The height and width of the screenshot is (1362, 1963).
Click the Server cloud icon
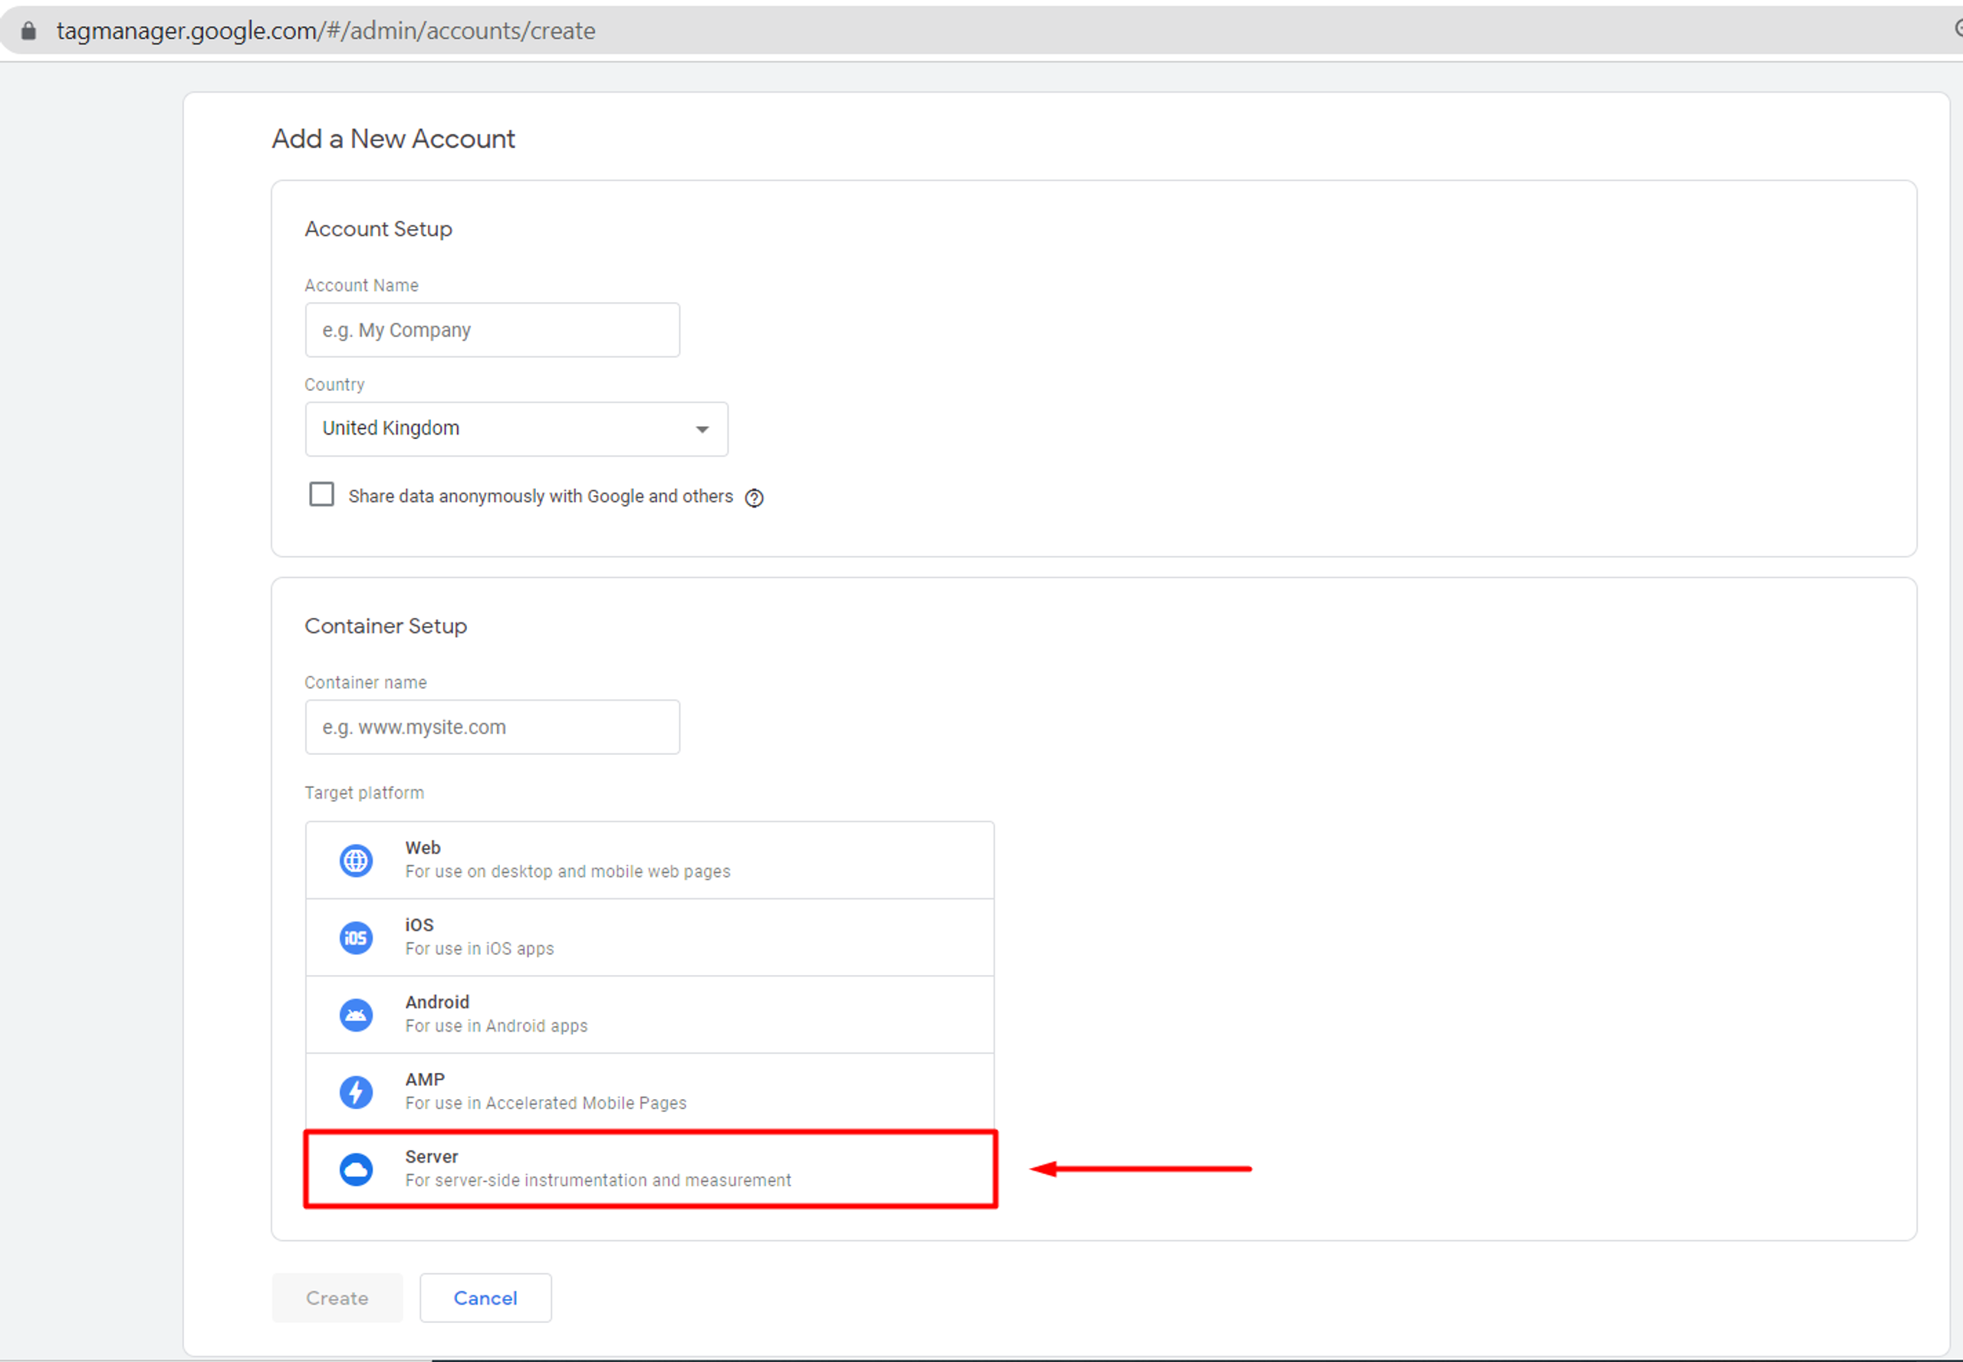356,1169
